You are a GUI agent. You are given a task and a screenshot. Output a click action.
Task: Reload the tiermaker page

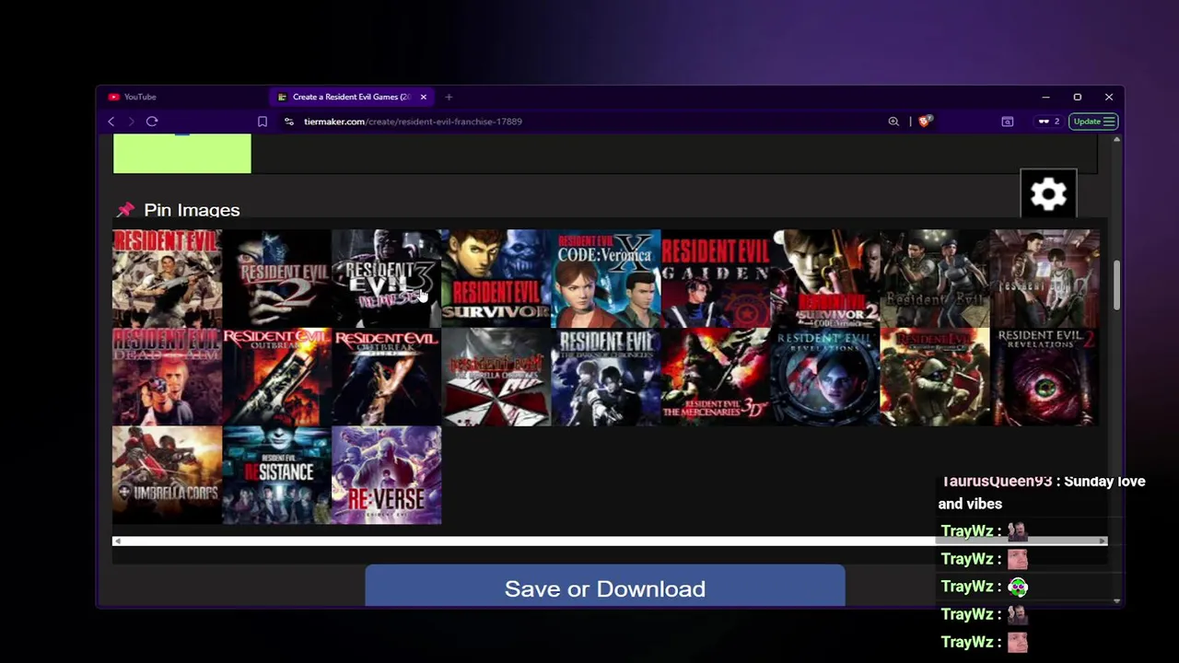point(152,122)
